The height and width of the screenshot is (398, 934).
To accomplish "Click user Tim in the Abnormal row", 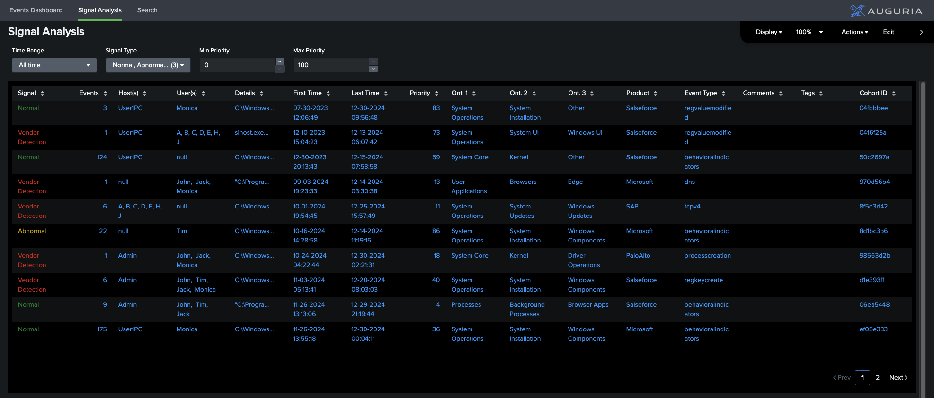I will (x=182, y=231).
